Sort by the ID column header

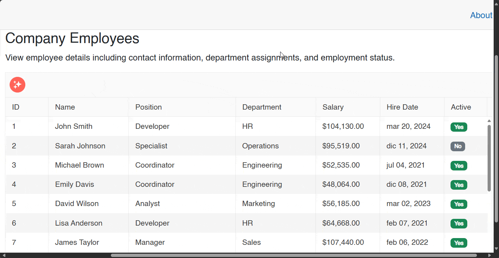(x=16, y=107)
